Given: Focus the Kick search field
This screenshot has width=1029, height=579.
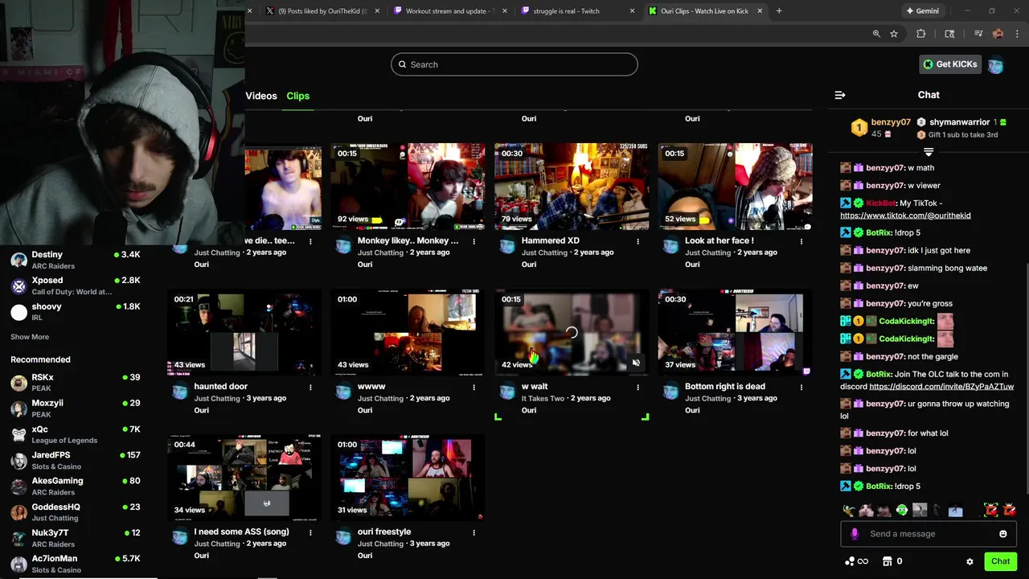Looking at the screenshot, I should (x=514, y=64).
